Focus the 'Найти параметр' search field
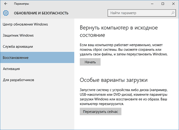 [139, 13]
